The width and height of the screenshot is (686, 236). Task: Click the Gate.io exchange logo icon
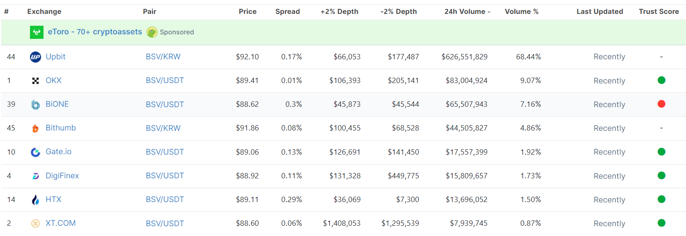click(x=36, y=152)
